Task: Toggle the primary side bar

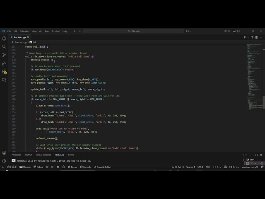Action: (x=229, y=31)
